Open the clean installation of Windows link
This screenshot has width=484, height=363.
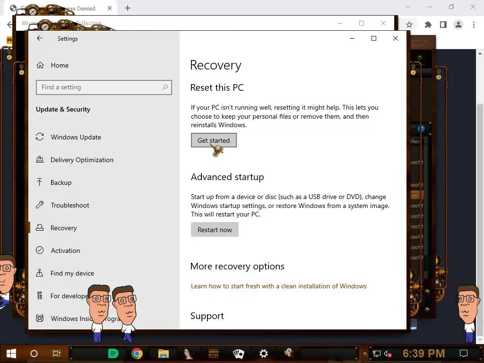[x=278, y=286]
